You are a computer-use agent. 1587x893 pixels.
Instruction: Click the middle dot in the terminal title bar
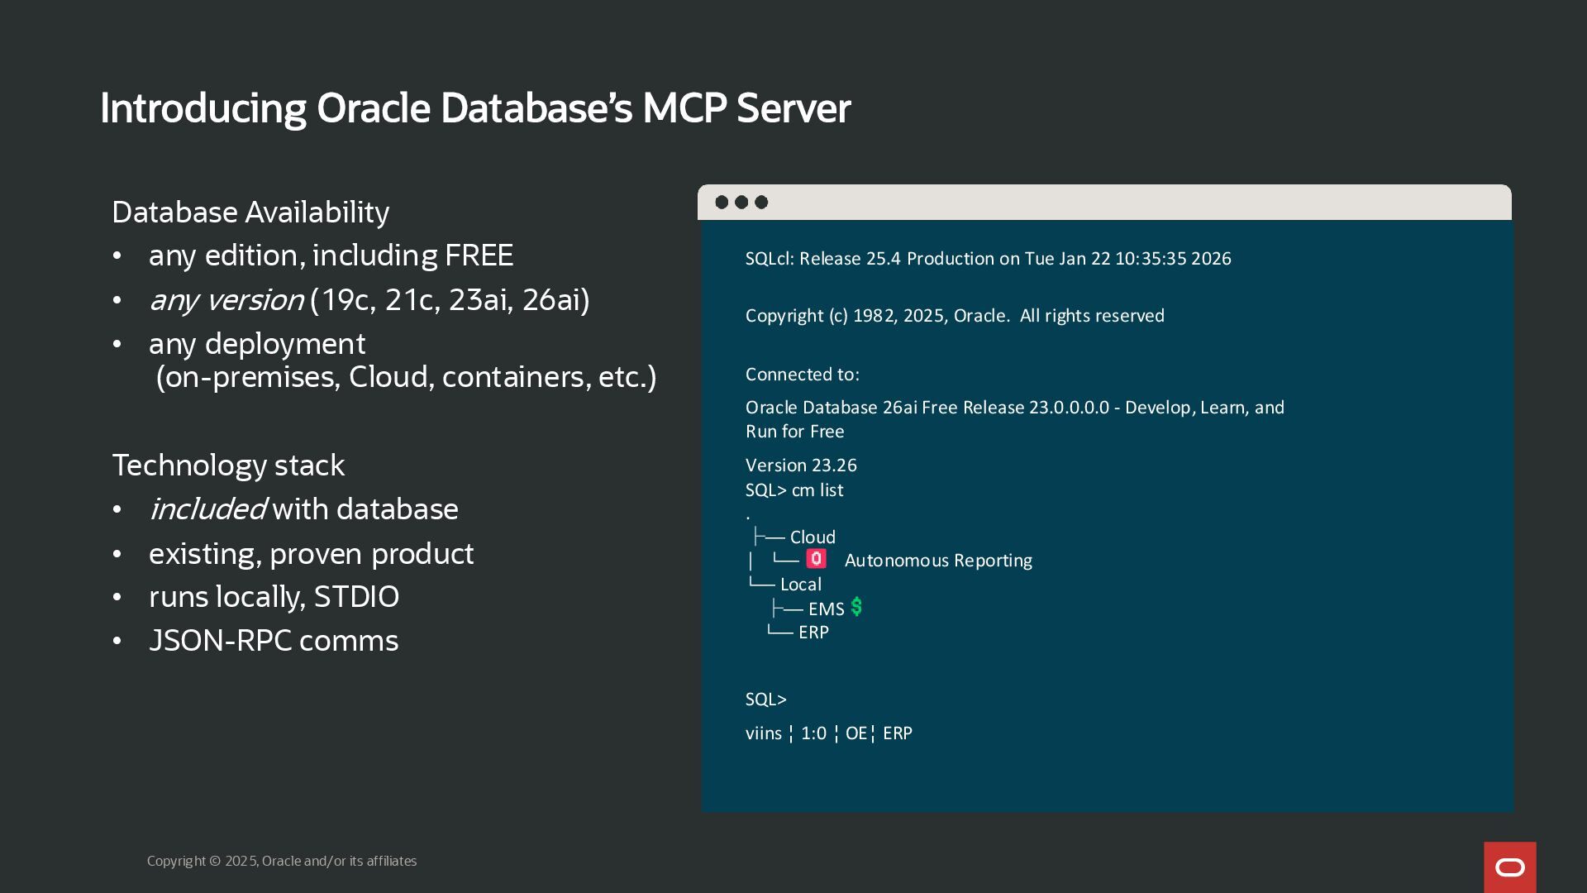pyautogui.click(x=741, y=203)
